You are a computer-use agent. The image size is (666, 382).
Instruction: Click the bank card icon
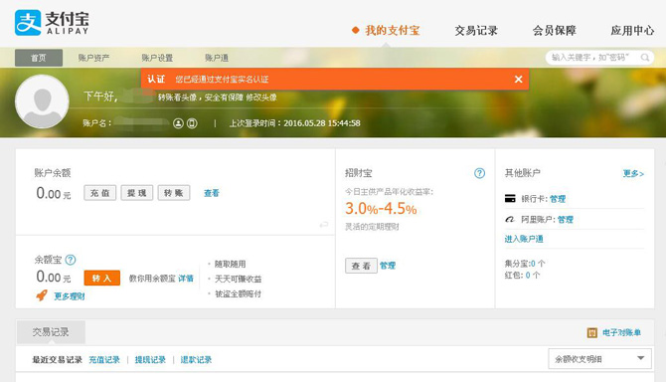pos(510,198)
